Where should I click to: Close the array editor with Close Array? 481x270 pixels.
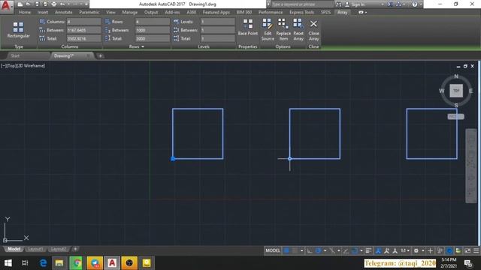click(x=313, y=30)
